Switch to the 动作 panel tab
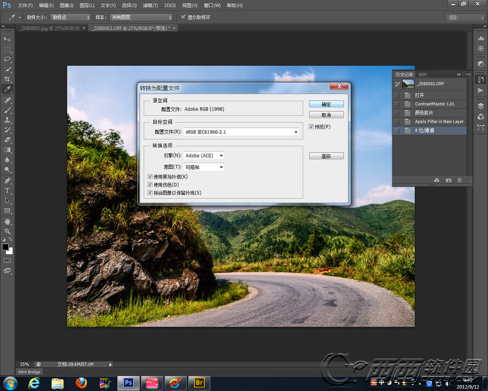The width and height of the screenshot is (488, 391). (x=423, y=74)
